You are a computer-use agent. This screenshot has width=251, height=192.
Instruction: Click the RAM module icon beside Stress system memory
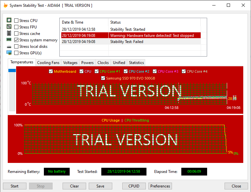(x=9, y=39)
